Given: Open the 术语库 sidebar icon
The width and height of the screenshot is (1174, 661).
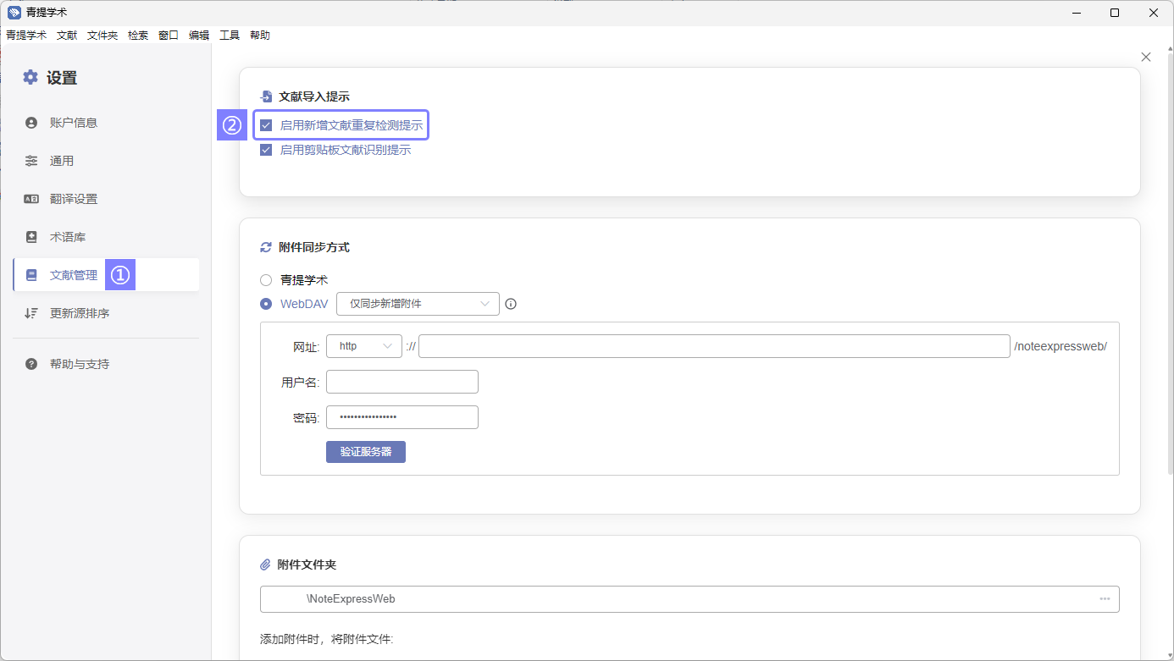Looking at the screenshot, I should tap(31, 237).
